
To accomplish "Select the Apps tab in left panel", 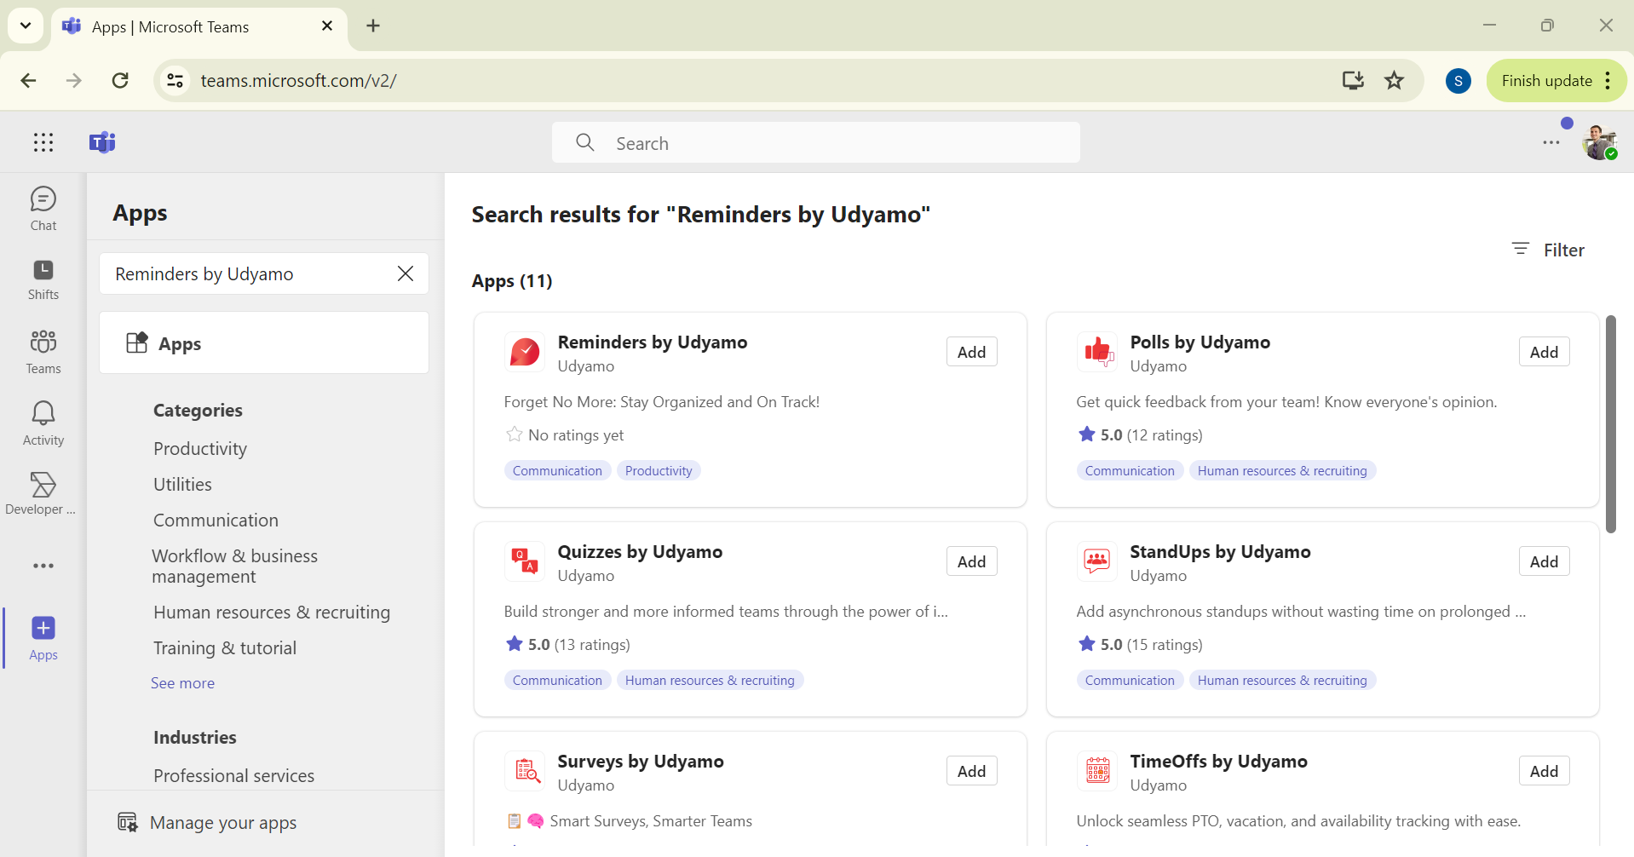I will point(264,342).
